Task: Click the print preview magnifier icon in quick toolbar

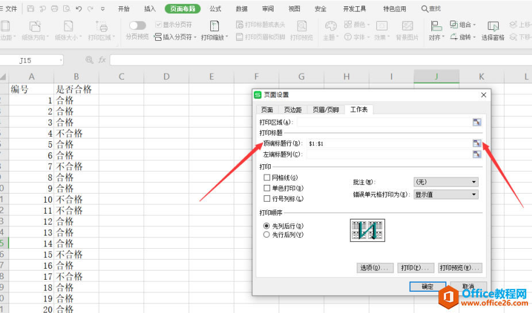Action: click(x=67, y=9)
